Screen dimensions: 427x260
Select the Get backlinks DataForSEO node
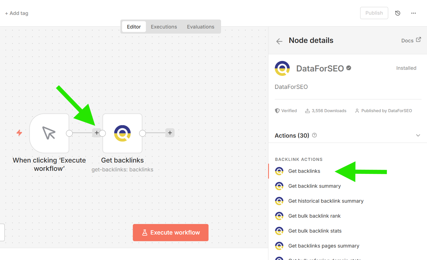(x=122, y=133)
